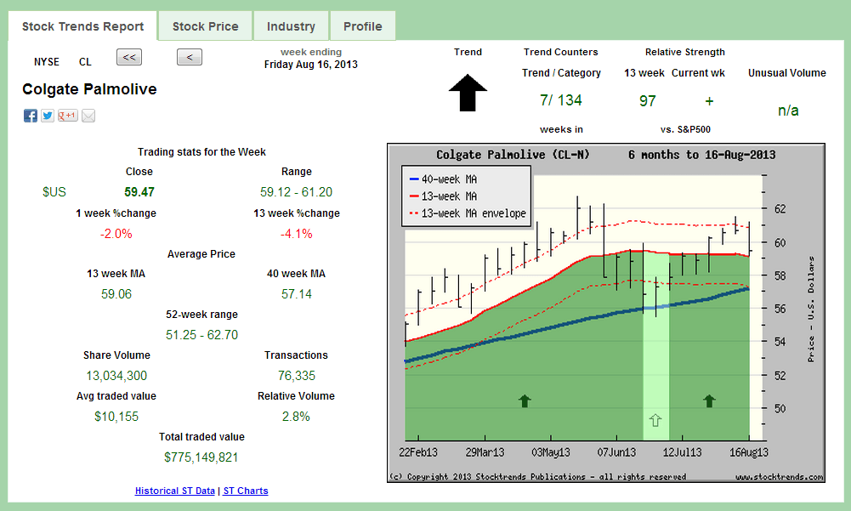Click the large black Trend up arrow
The width and height of the screenshot is (851, 511).
(468, 93)
